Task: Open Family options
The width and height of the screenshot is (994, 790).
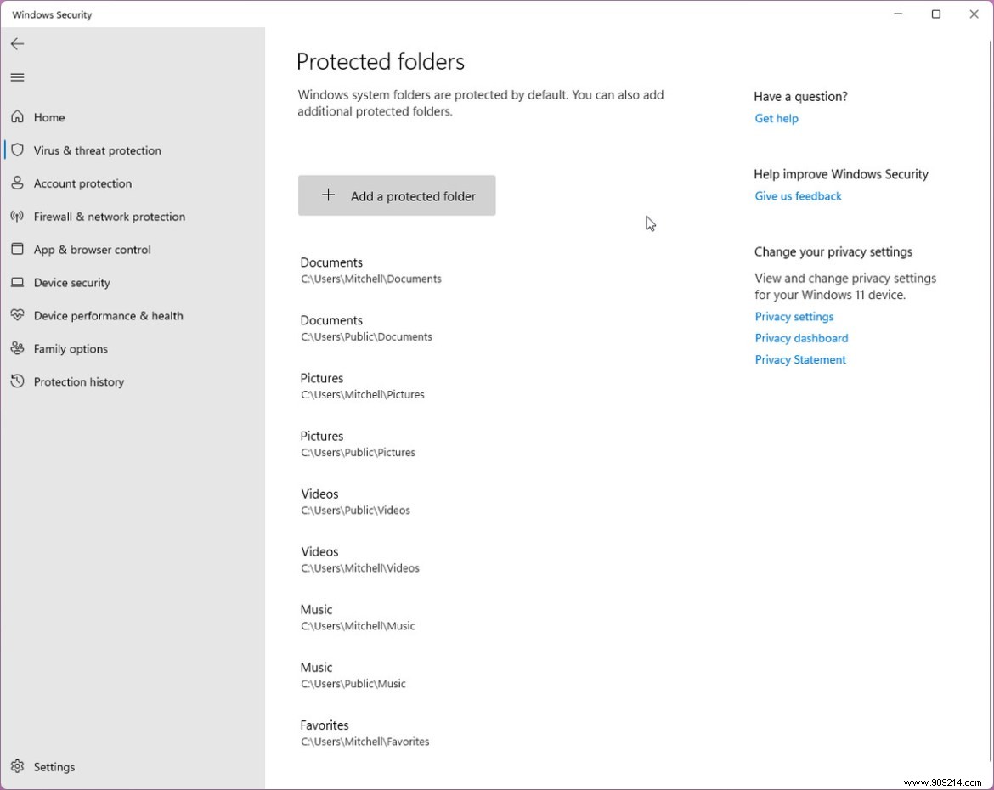Action: click(71, 348)
